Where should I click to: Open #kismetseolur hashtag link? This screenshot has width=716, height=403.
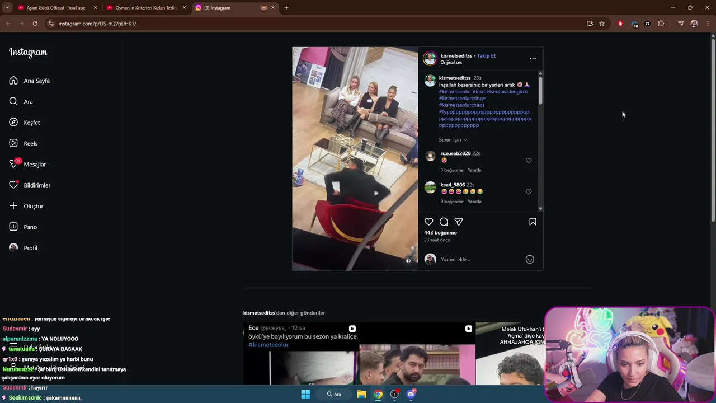click(455, 92)
